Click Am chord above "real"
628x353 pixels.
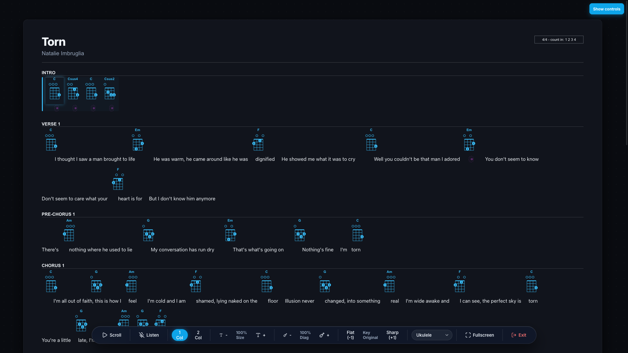pos(389,282)
